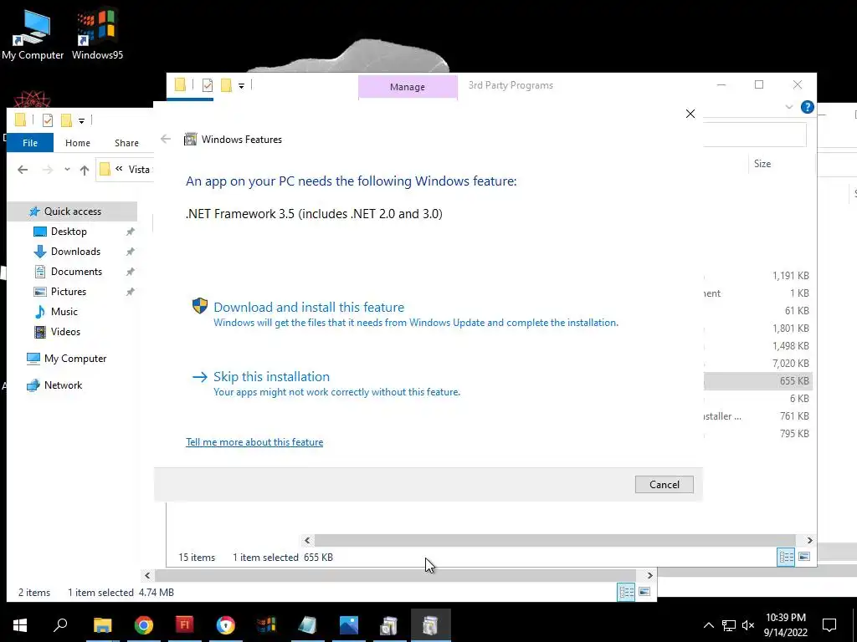This screenshot has width=857, height=642.
Task: Open the taskbar clock showing 10:39 PM
Action: coord(785,625)
